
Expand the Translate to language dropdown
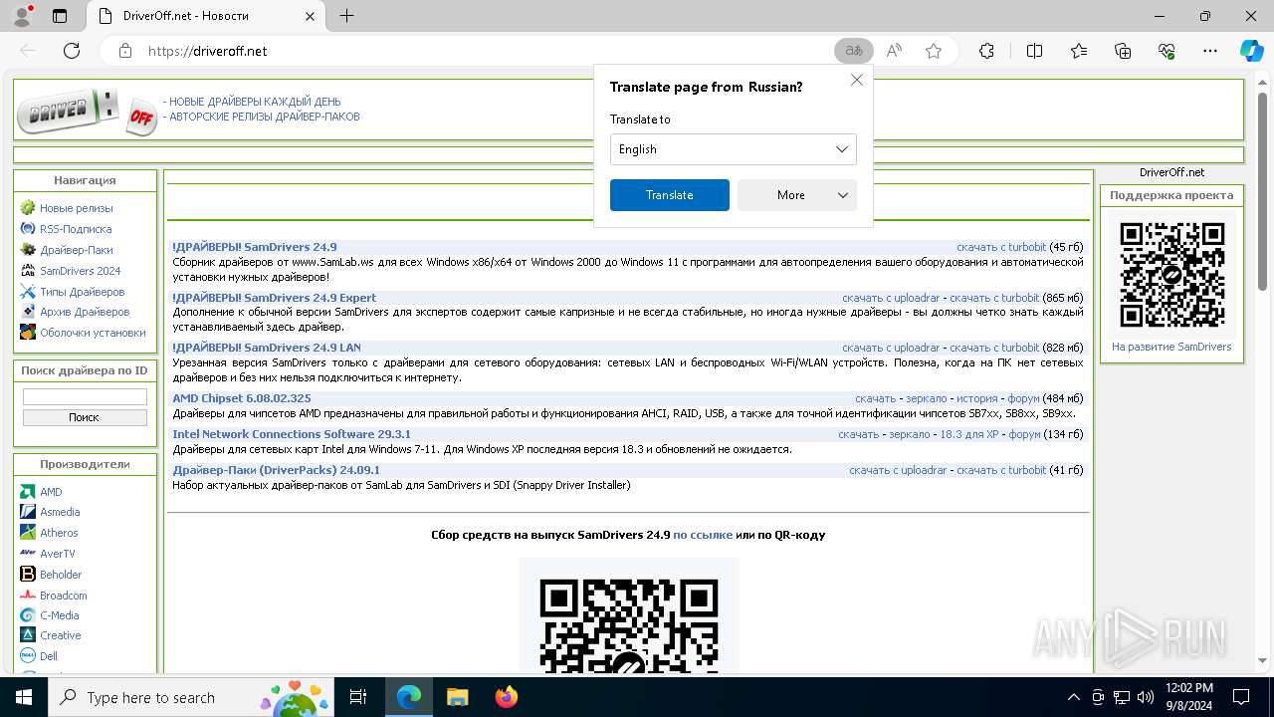[734, 149]
